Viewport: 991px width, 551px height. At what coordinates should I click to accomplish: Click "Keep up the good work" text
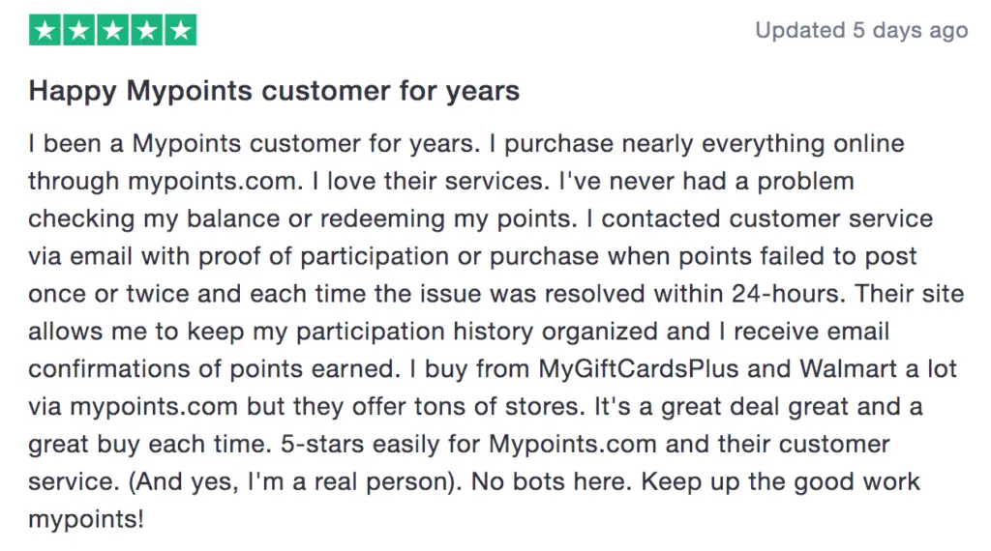point(781,482)
